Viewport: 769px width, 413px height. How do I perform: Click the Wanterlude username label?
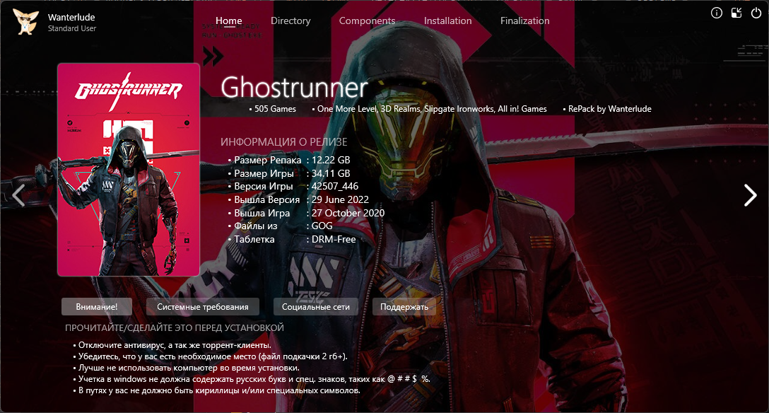pyautogui.click(x=71, y=16)
